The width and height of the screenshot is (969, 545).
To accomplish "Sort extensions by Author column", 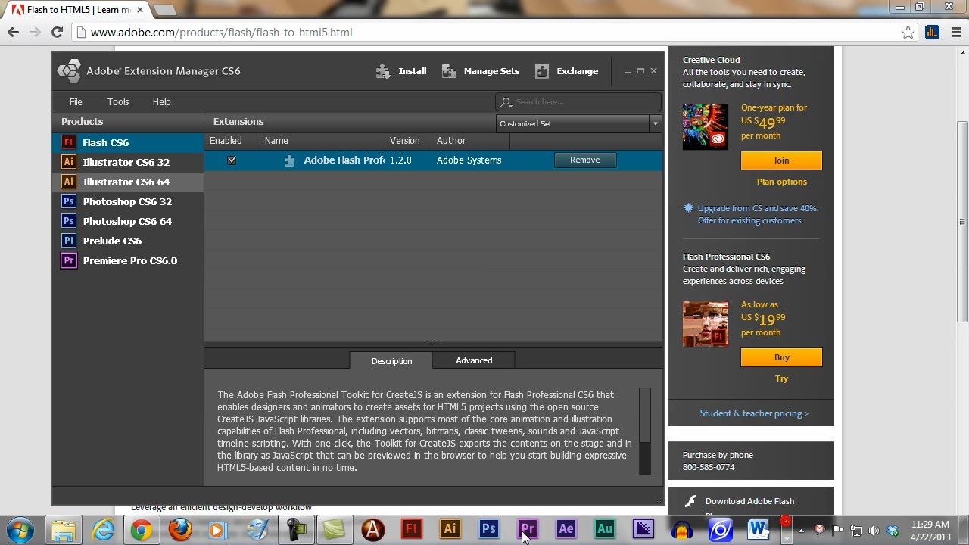I will [471, 141].
